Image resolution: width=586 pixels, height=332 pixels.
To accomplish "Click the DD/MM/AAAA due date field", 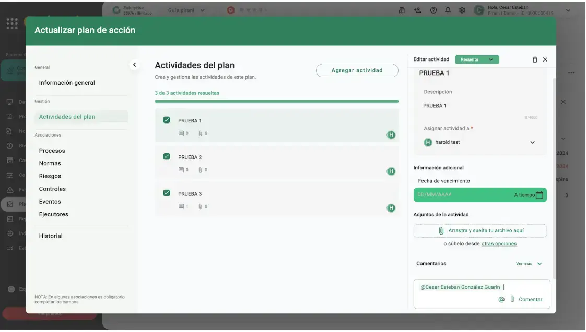I will click(460, 195).
